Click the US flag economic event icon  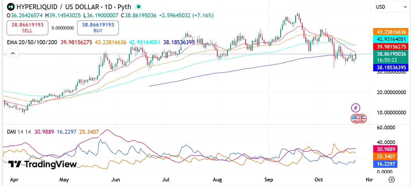tap(356, 118)
